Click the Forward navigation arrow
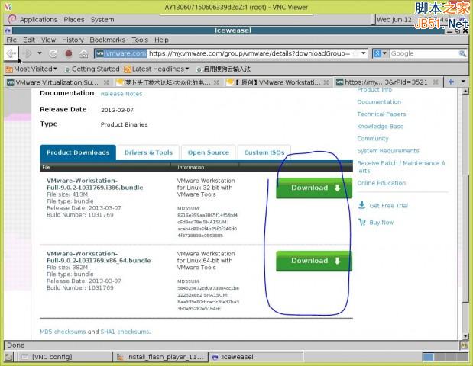The image size is (473, 366). point(28,53)
